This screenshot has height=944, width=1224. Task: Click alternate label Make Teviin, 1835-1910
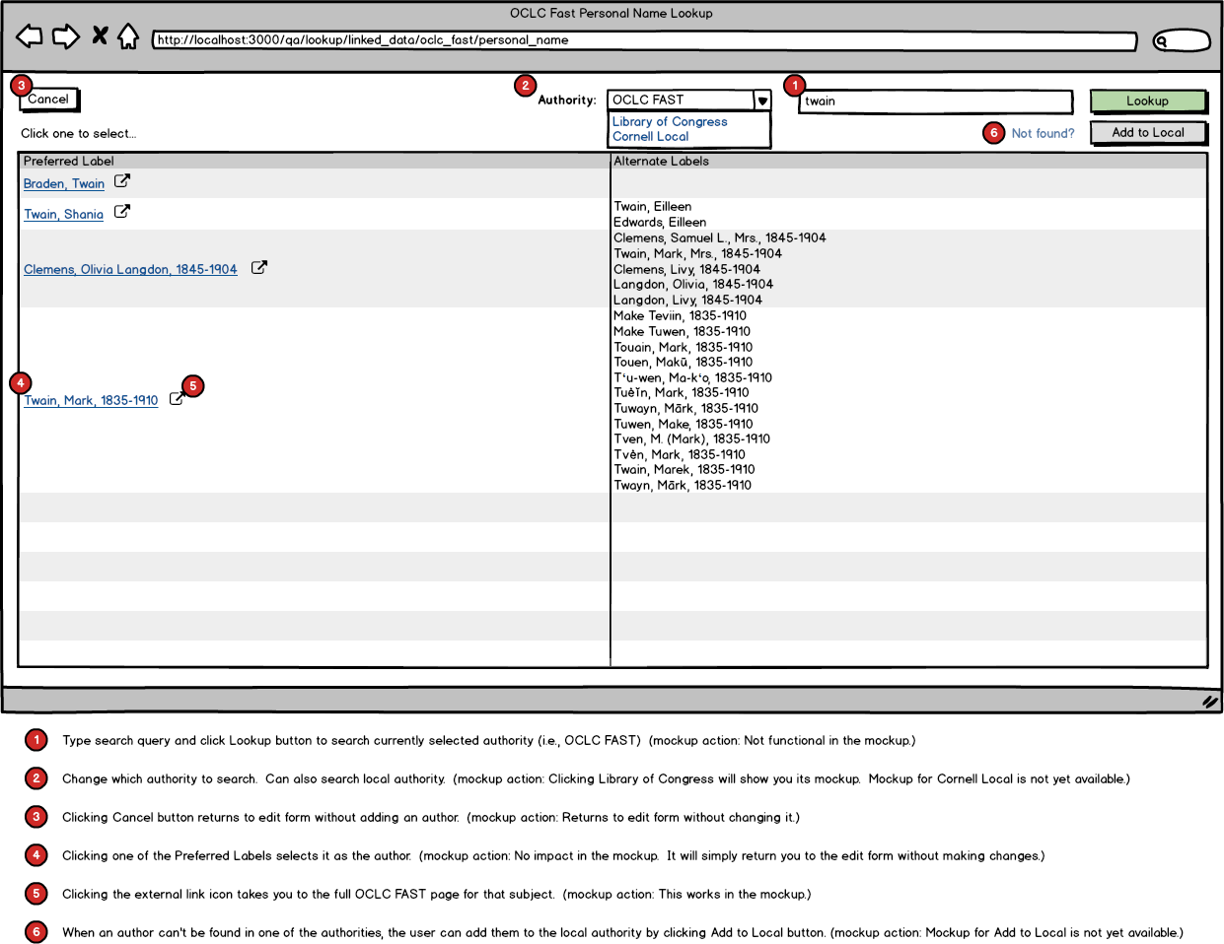680,316
